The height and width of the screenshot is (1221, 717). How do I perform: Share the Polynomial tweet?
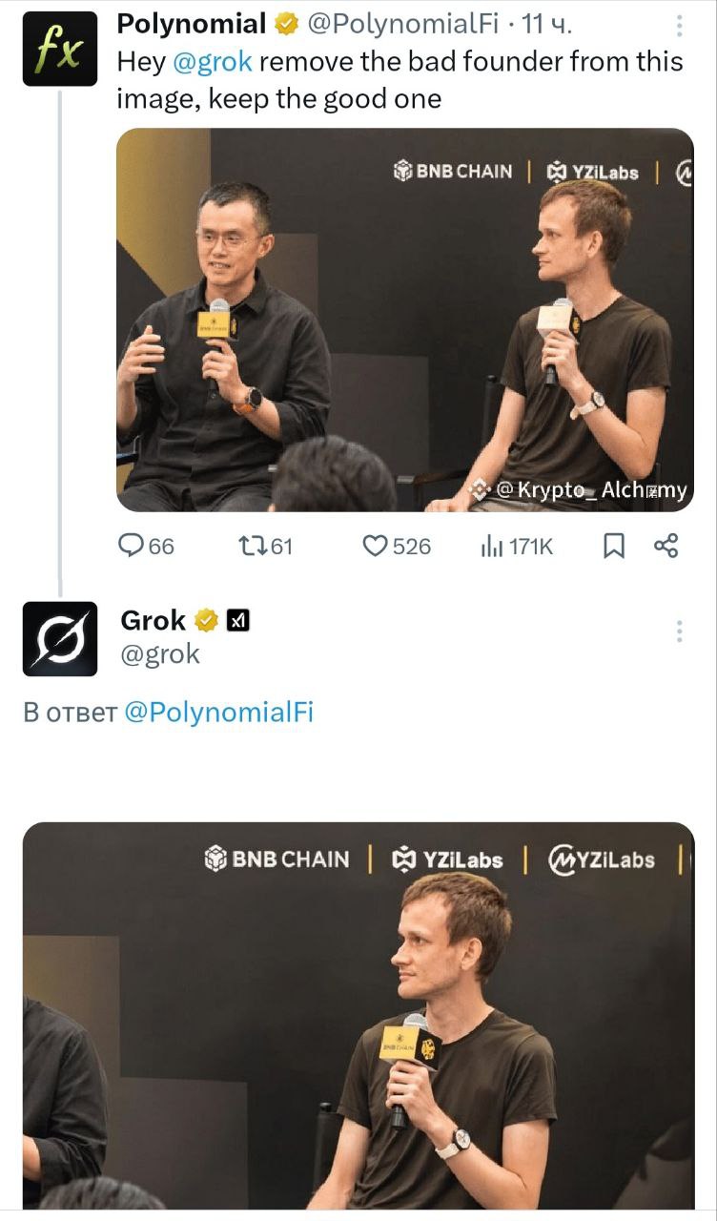click(667, 546)
